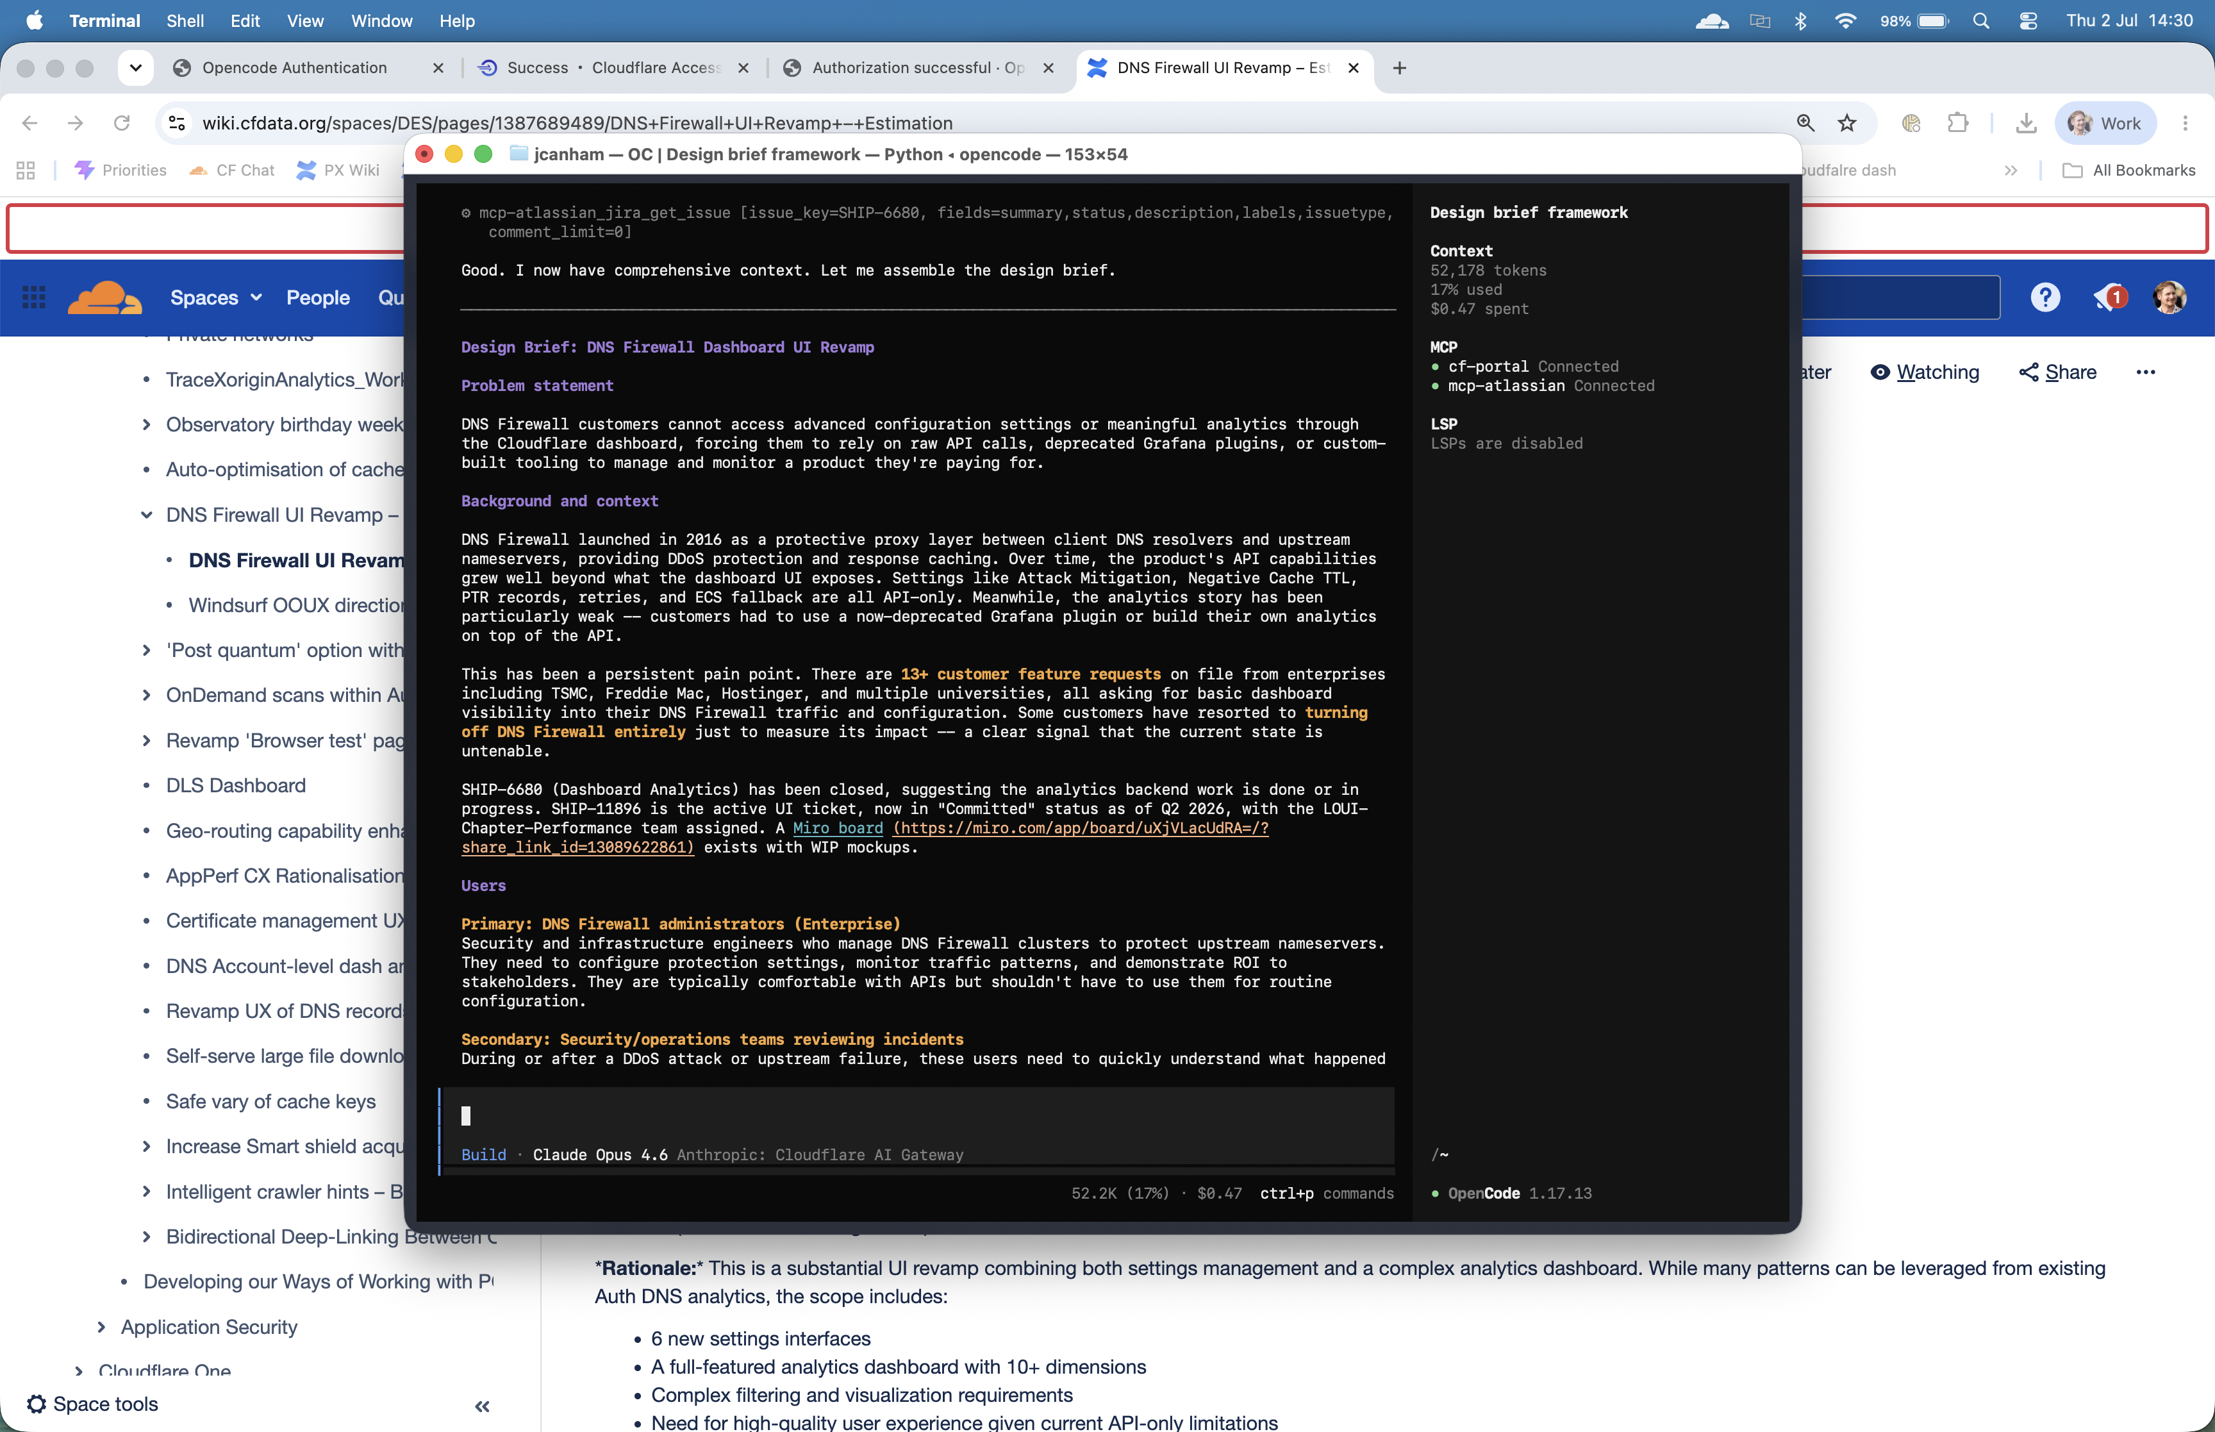Open the Confluence app switcher grid
Image resolution: width=2215 pixels, height=1432 pixels.
click(x=33, y=297)
